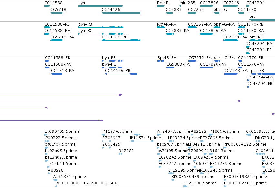Click transcript obst-G-RA
Viewport: 275px width, 188px height.
224,24
